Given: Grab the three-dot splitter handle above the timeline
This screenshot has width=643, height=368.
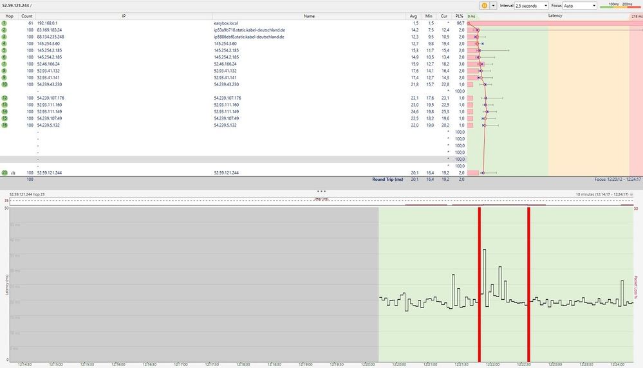Looking at the screenshot, I should coord(321,191).
